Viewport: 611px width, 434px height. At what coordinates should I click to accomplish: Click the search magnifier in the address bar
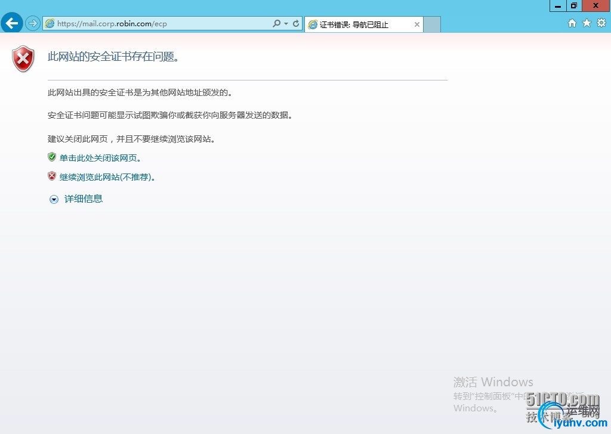(x=277, y=23)
